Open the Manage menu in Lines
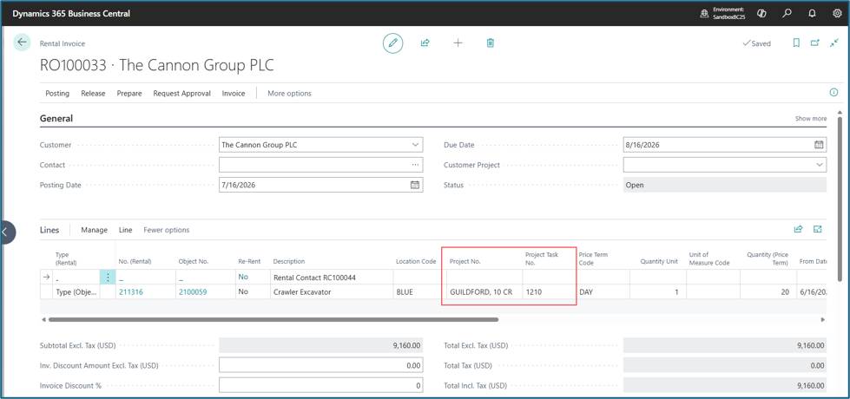 coord(95,230)
